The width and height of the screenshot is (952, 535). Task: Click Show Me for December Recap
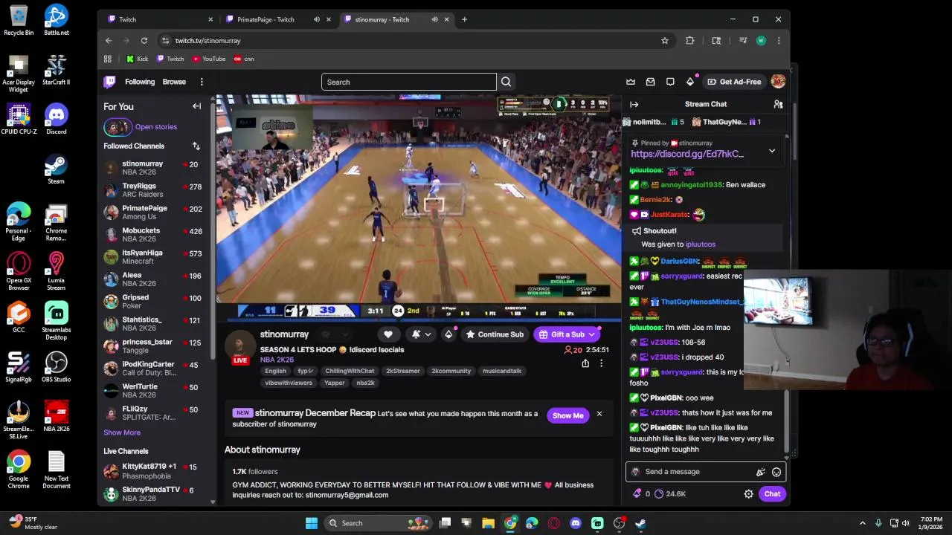[x=568, y=415]
